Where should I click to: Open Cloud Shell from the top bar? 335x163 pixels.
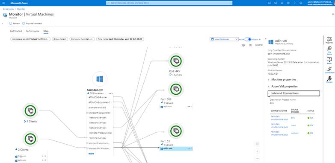click(269, 3)
